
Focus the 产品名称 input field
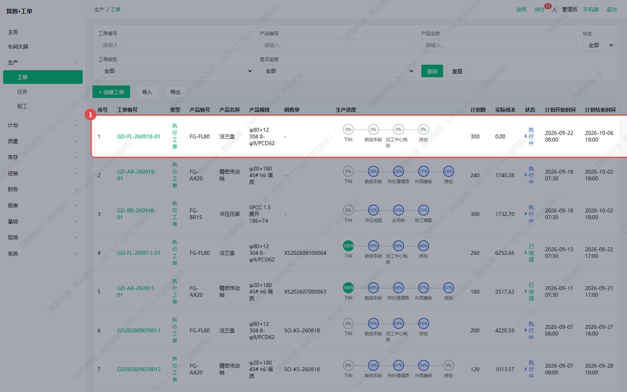(499, 45)
